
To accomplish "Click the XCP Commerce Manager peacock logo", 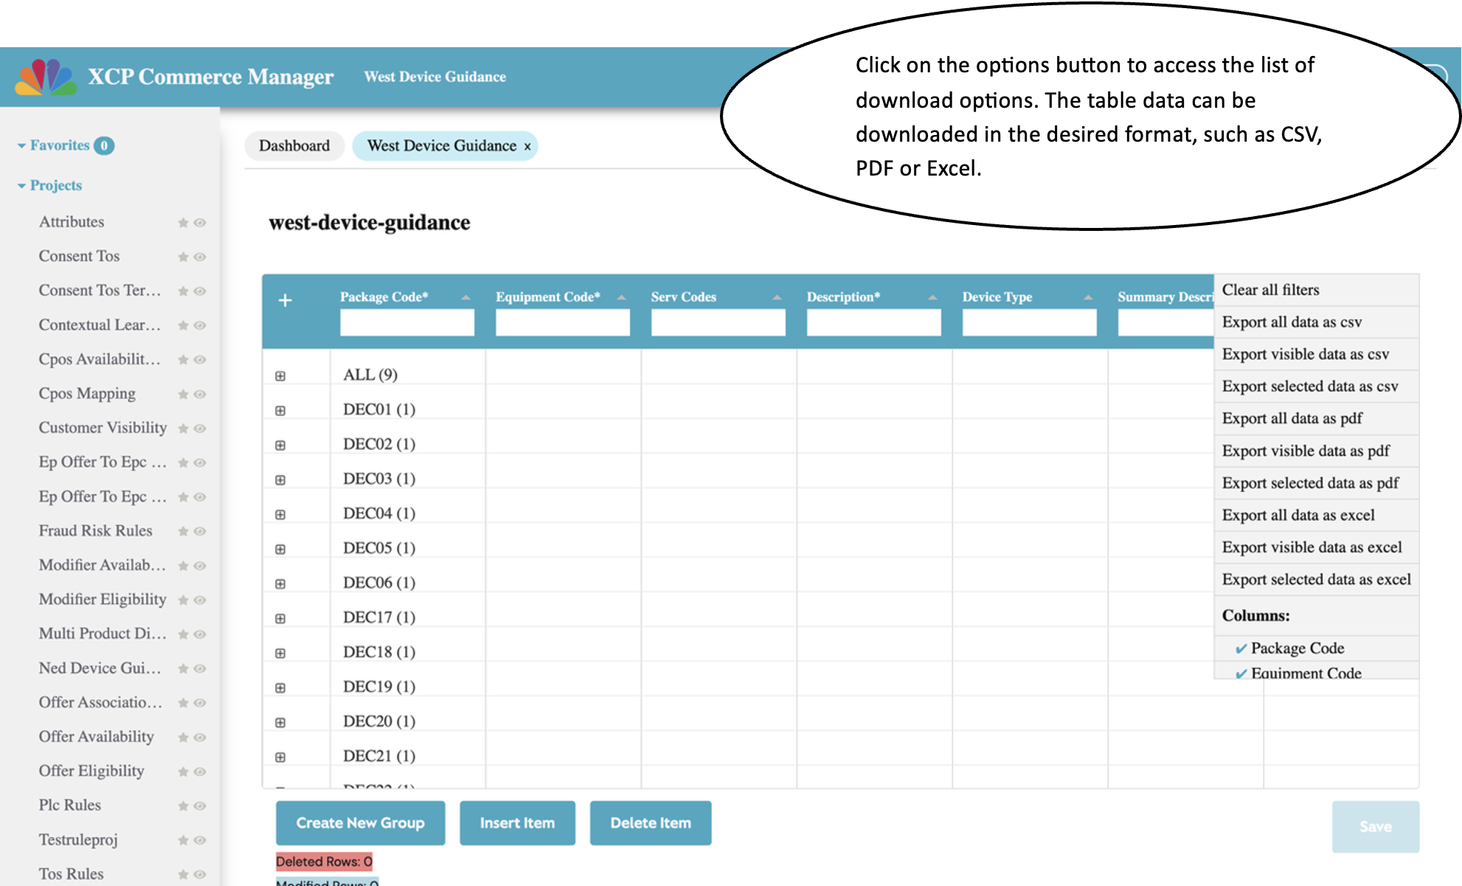I will [46, 77].
